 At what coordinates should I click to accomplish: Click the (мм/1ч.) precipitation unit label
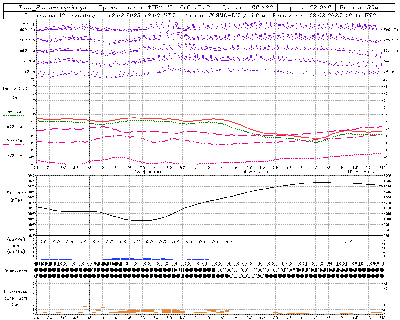tap(16, 252)
